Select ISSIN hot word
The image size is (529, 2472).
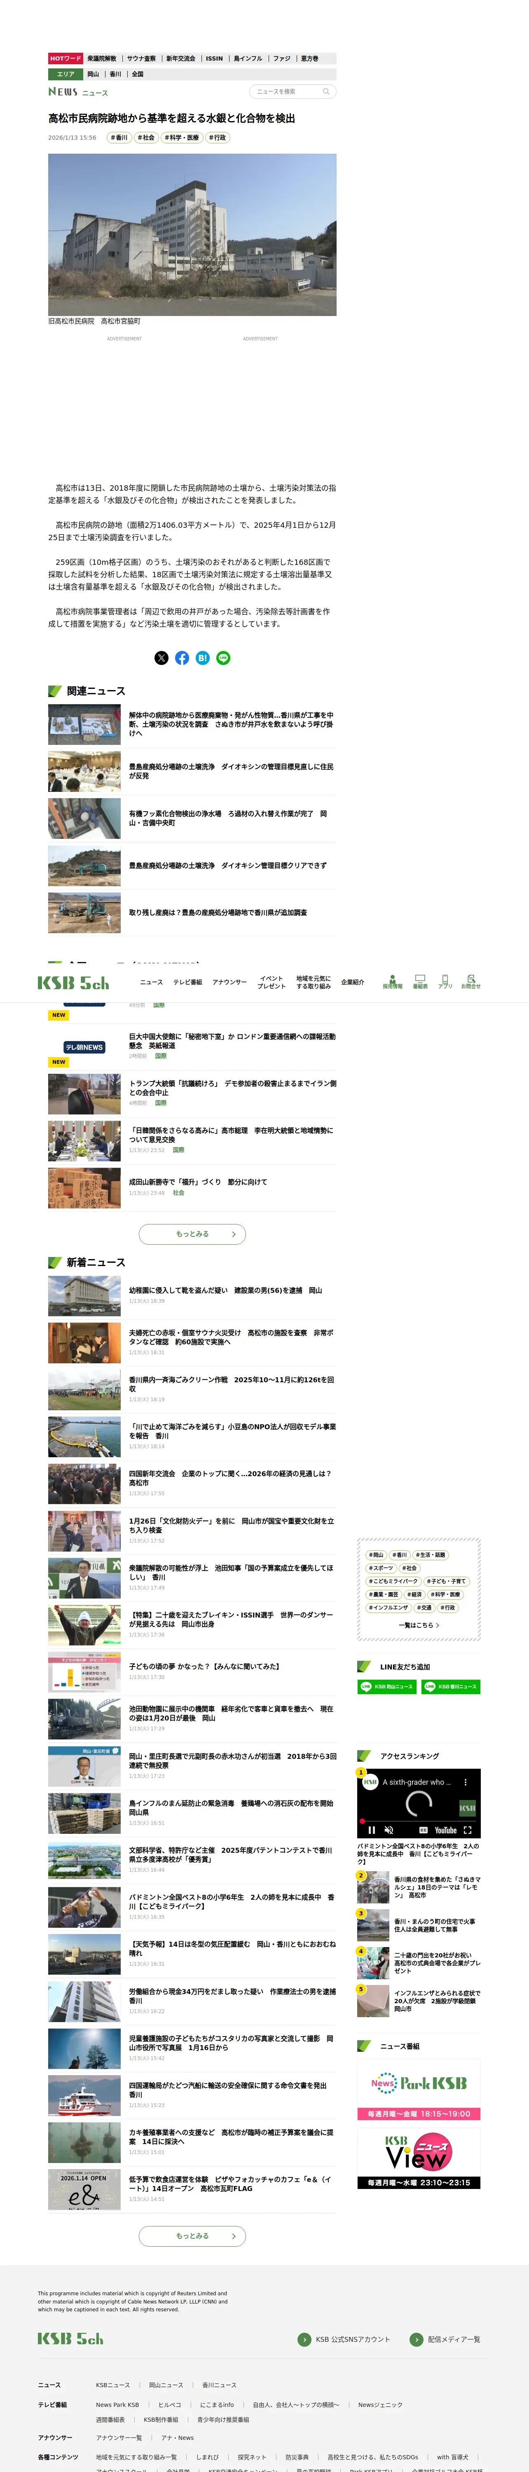click(x=214, y=59)
